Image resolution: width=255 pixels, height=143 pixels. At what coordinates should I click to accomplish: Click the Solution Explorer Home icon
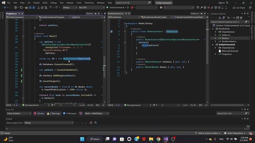coord(220,17)
